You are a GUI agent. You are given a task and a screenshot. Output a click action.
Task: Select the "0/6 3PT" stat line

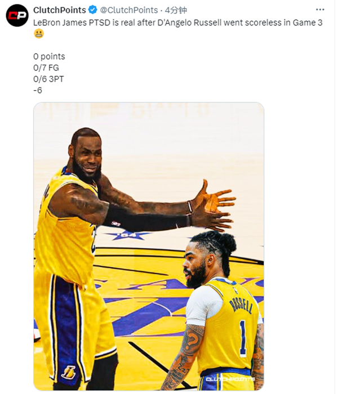48,79
